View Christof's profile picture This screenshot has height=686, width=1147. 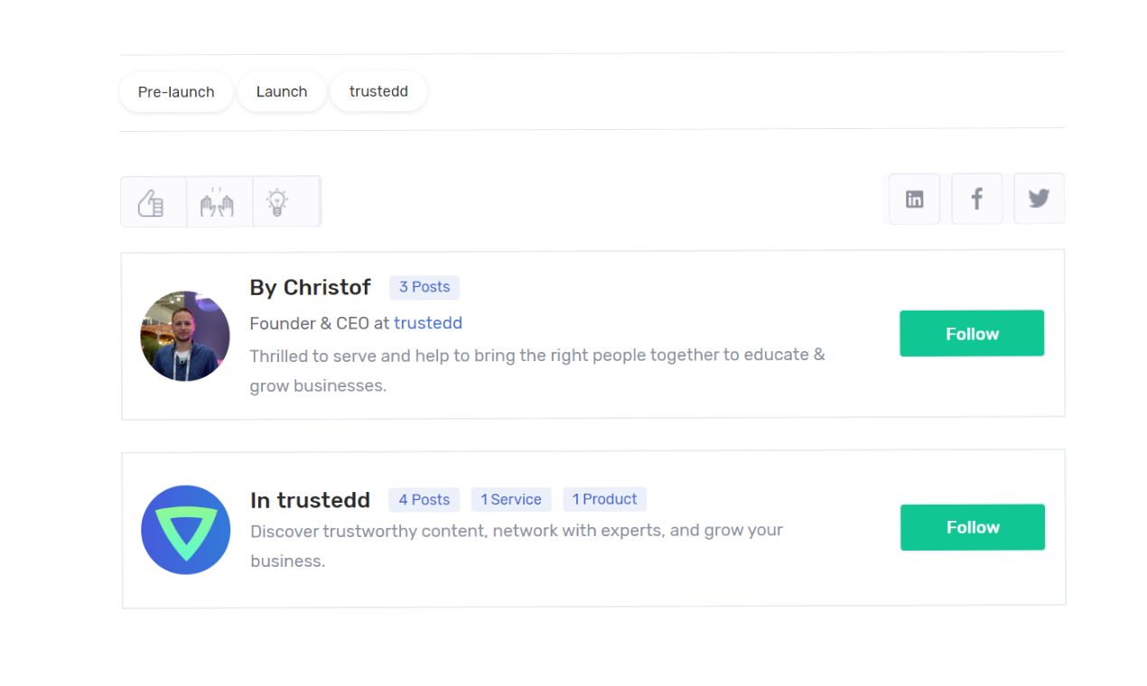(185, 336)
